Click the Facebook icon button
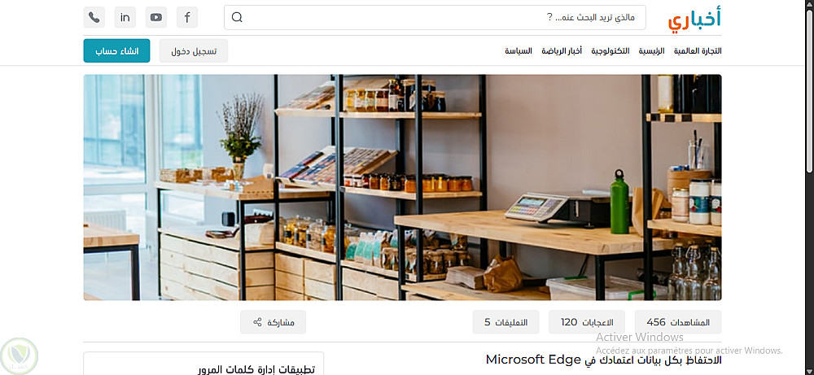814x375 pixels. coord(187,17)
